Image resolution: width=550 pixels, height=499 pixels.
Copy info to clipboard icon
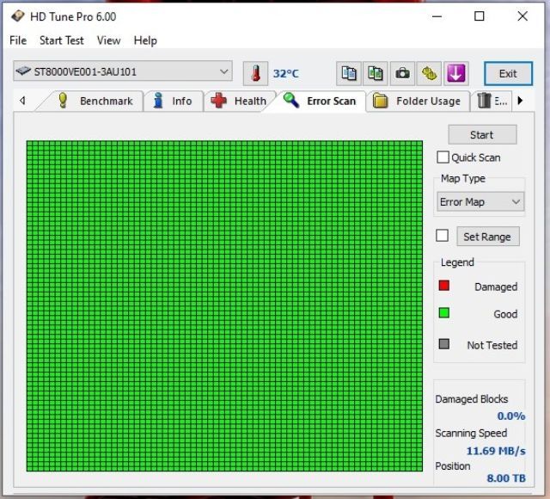coord(349,73)
